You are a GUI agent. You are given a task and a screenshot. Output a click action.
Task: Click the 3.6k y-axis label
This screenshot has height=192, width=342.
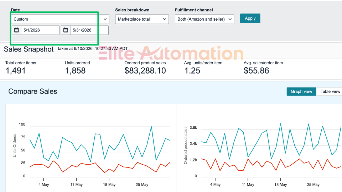[193, 128]
